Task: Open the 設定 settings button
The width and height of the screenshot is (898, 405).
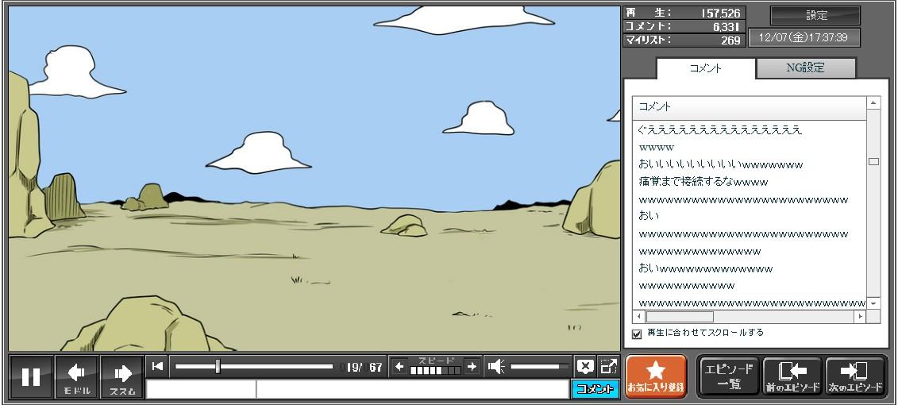Action: pyautogui.click(x=815, y=15)
